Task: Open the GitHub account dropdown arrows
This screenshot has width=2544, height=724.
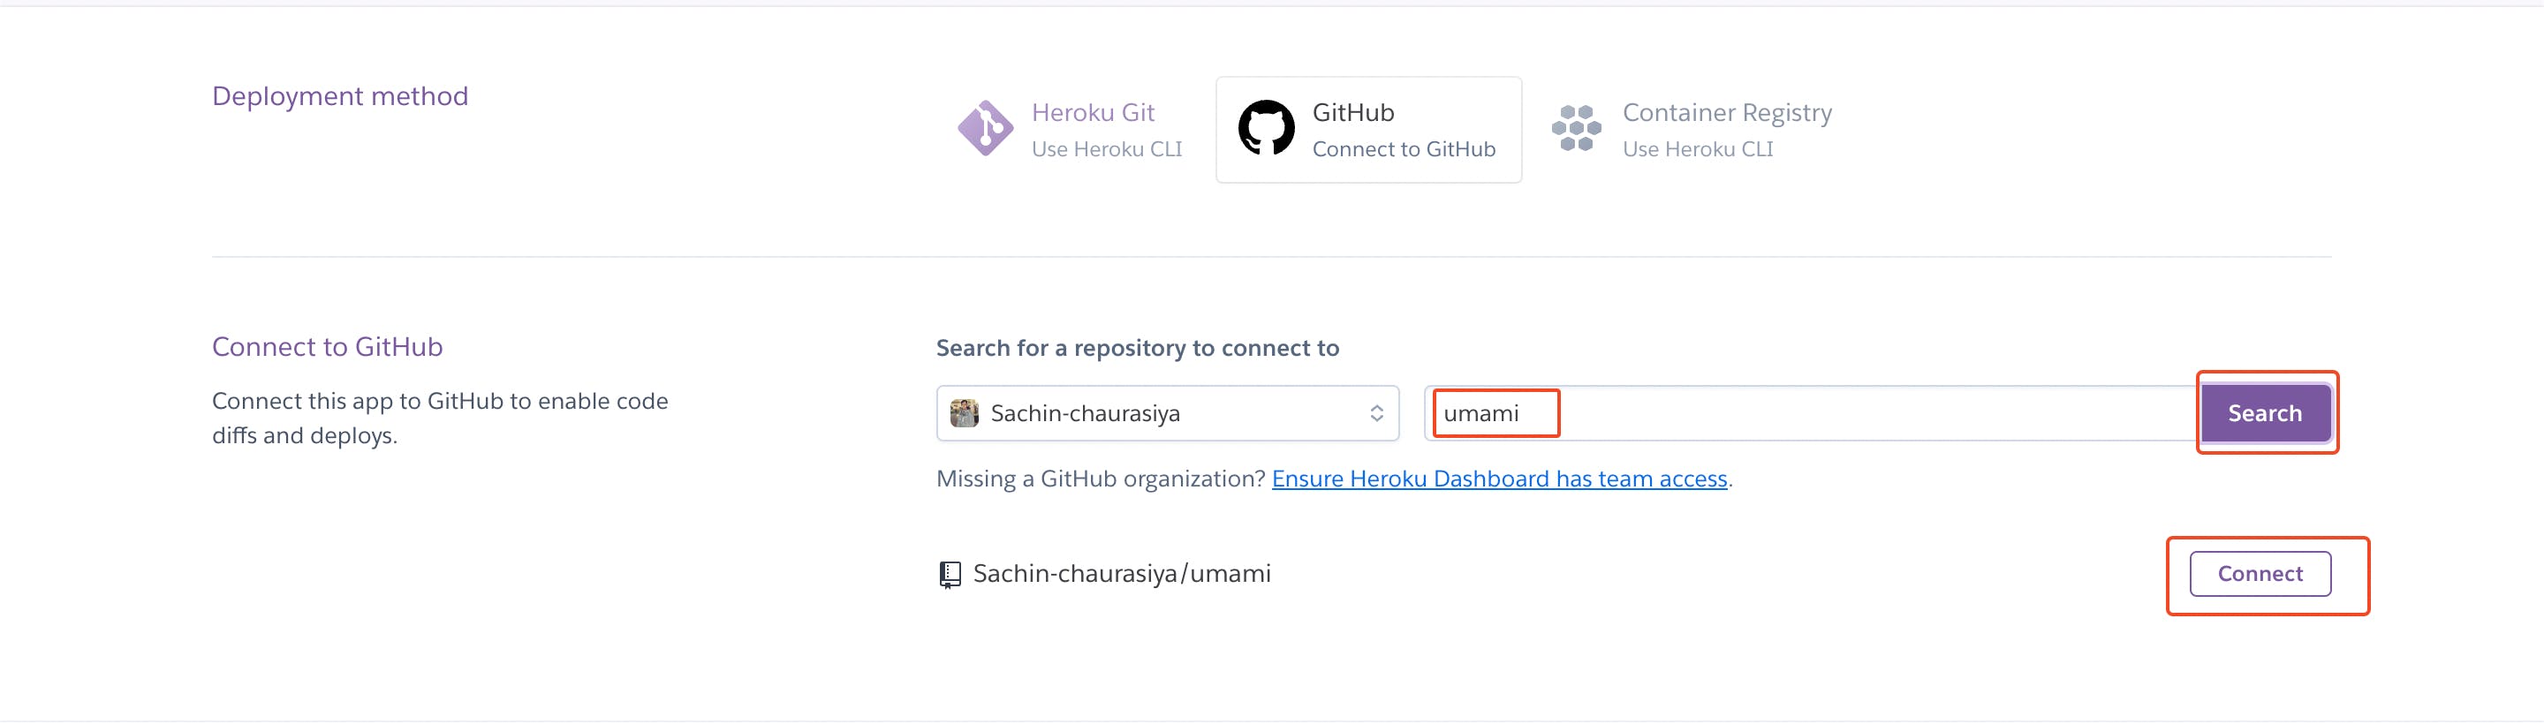Action: click(x=1375, y=413)
